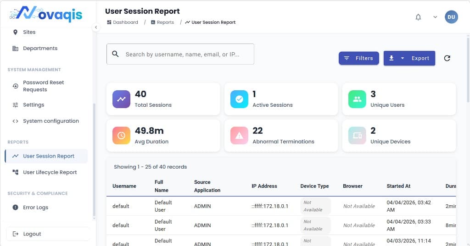
Task: Click the DU user avatar
Action: 451,17
